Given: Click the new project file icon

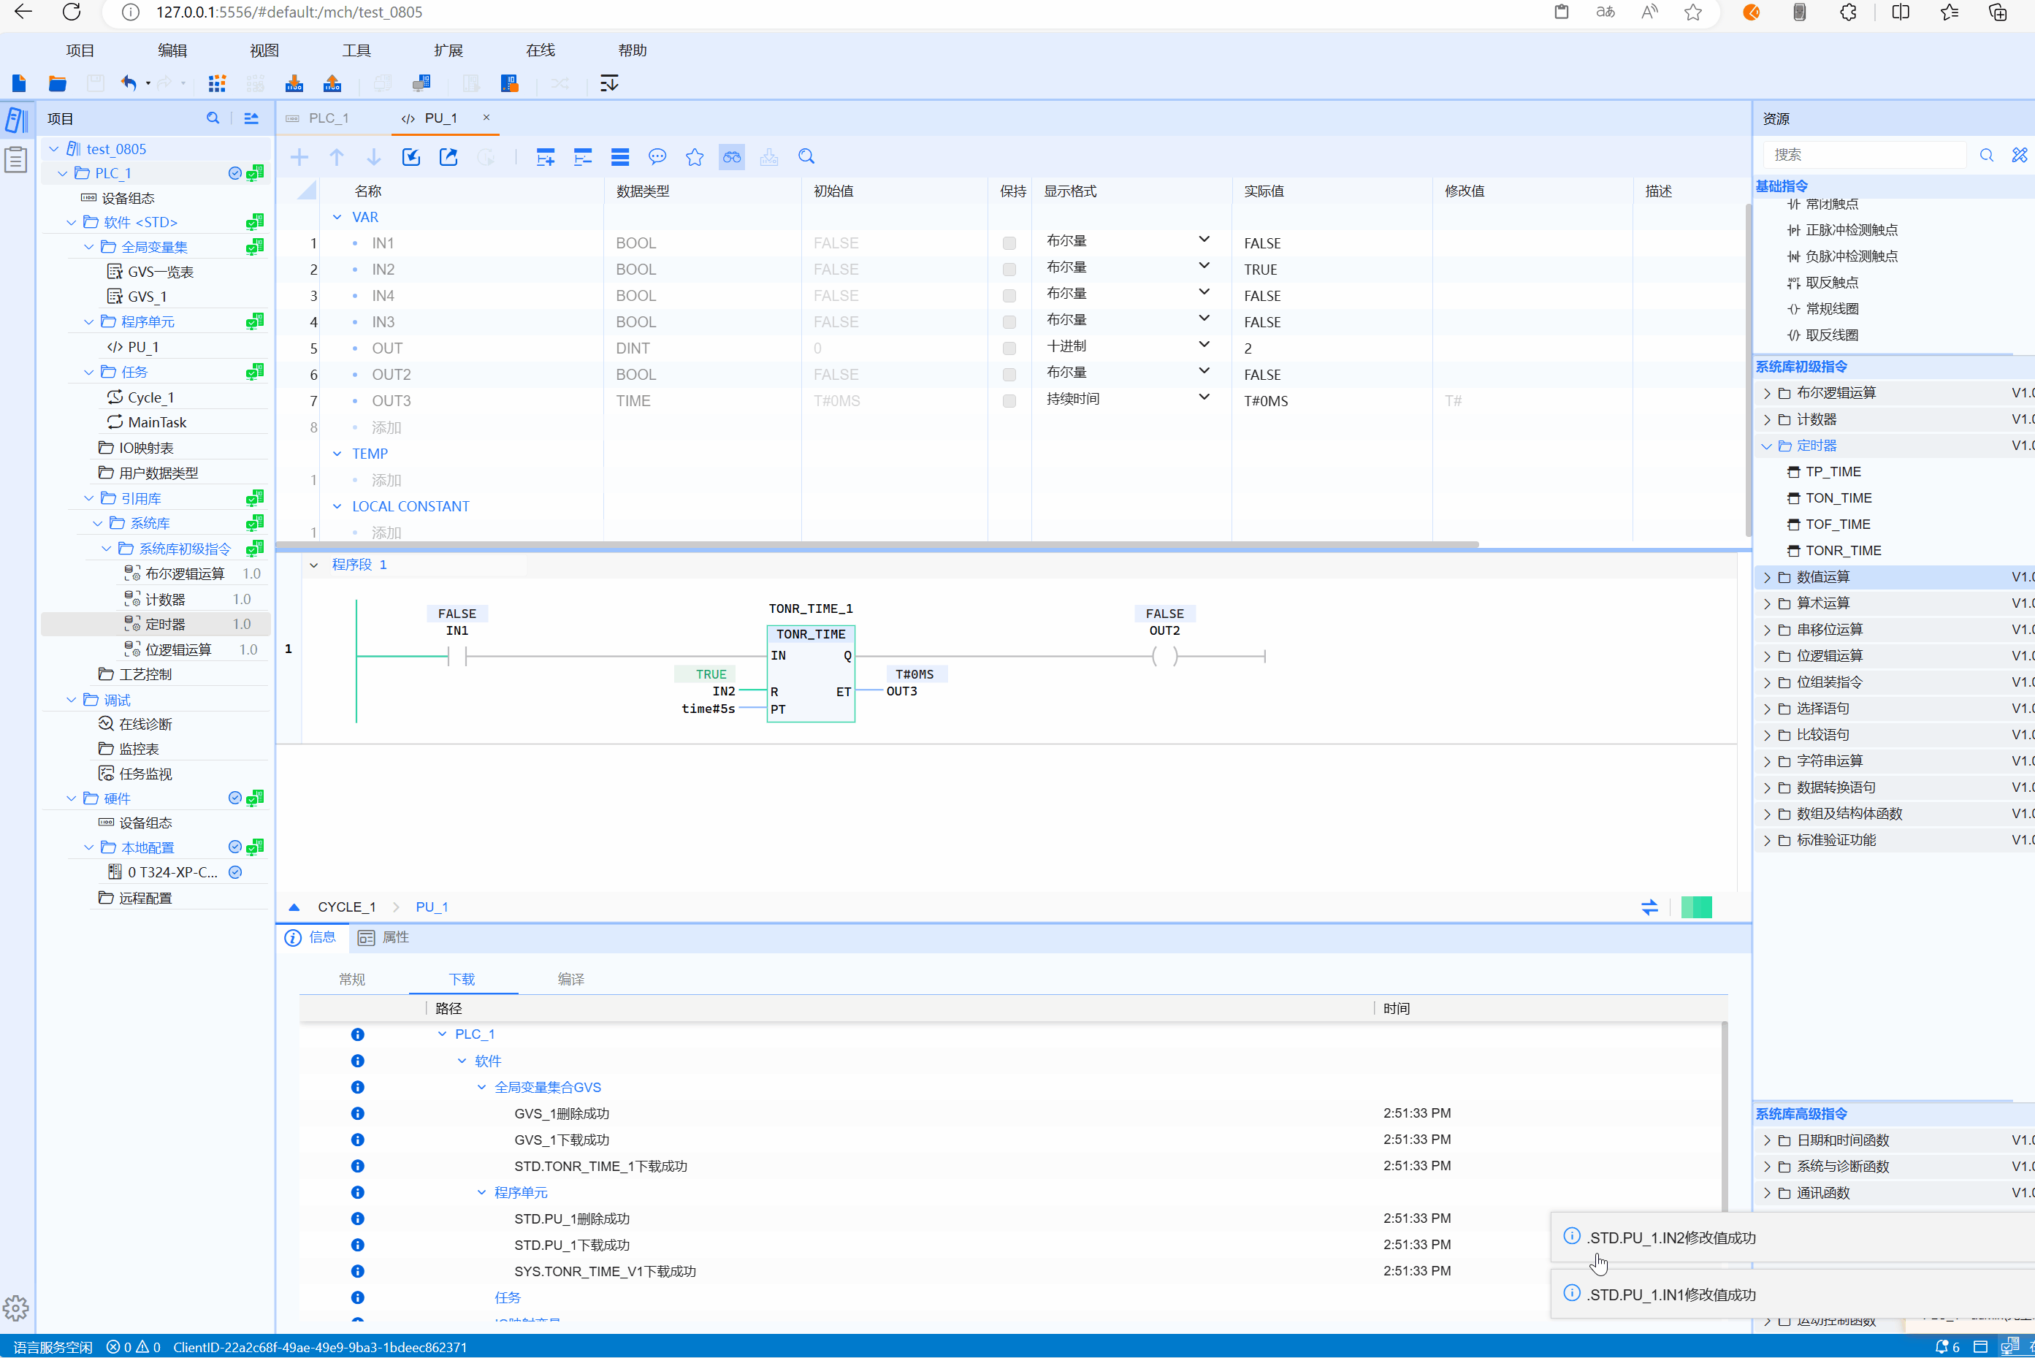Looking at the screenshot, I should click(x=19, y=83).
